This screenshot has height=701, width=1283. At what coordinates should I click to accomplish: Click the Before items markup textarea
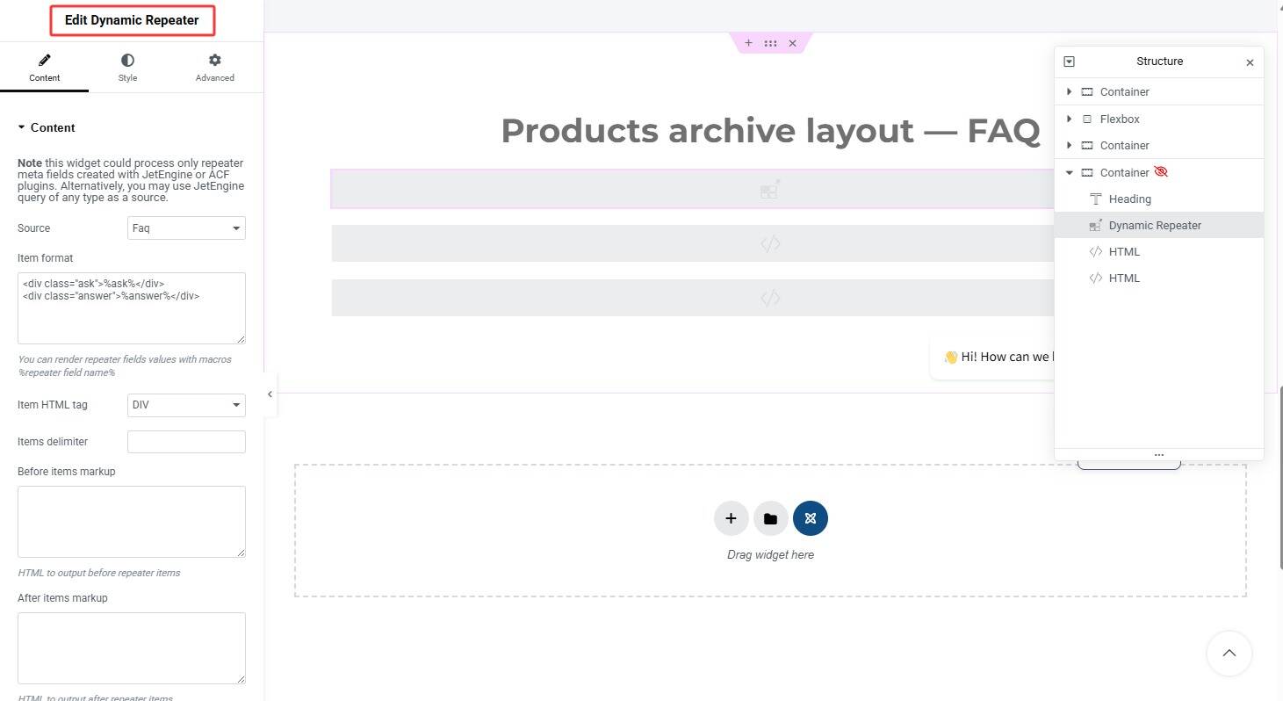[132, 522]
